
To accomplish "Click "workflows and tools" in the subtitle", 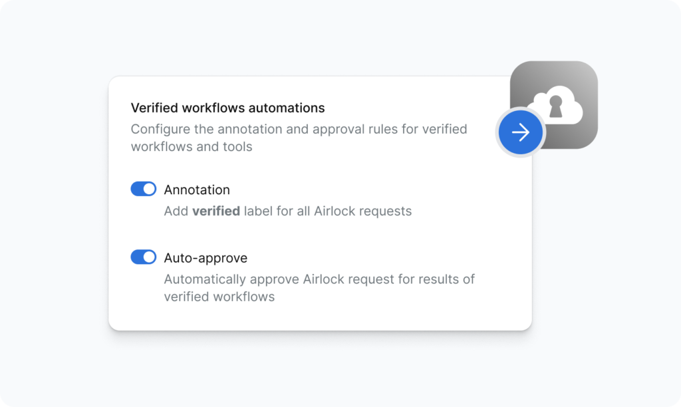I will click(x=192, y=146).
